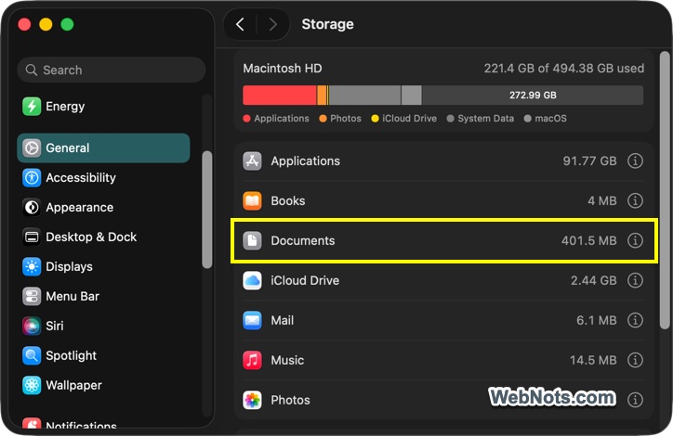Image resolution: width=673 pixels, height=436 pixels.
Task: Click the Documents storage category icon
Action: pyautogui.click(x=253, y=240)
